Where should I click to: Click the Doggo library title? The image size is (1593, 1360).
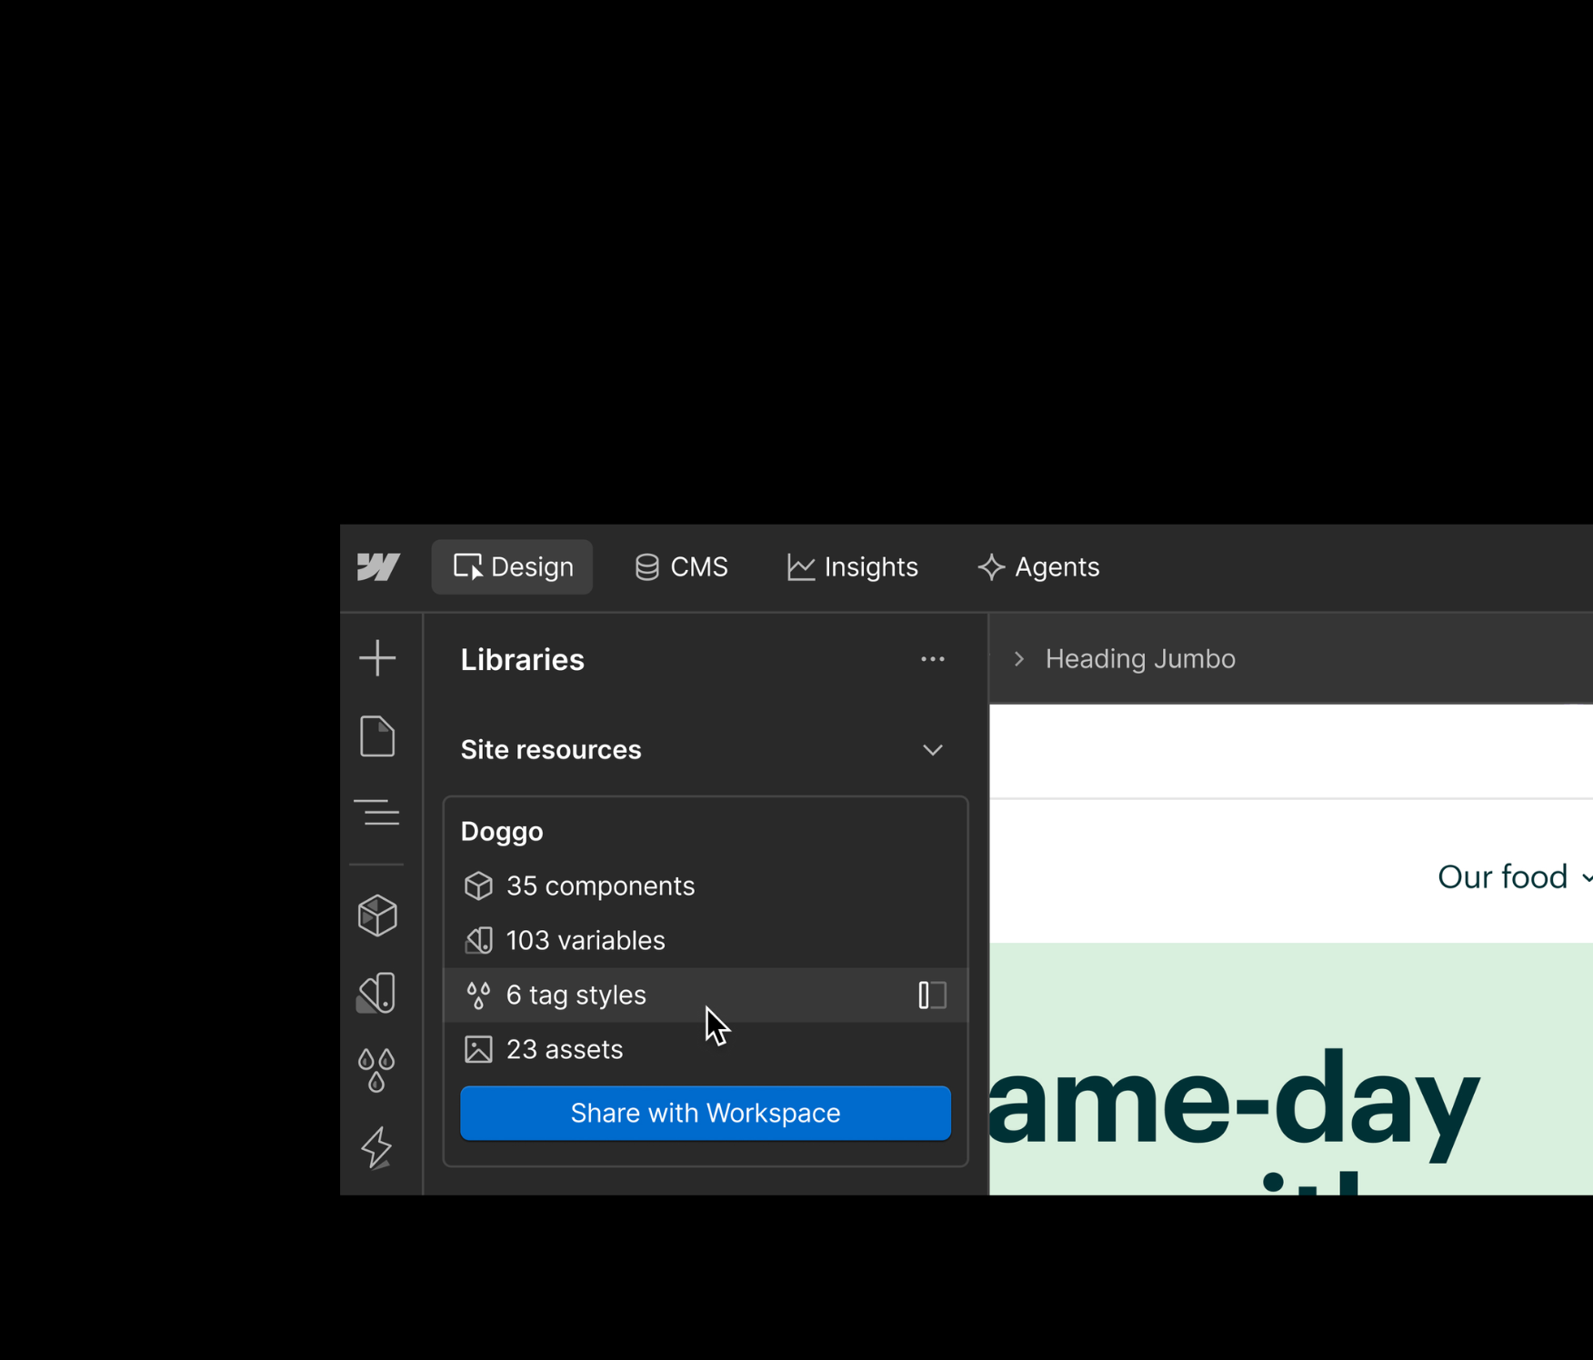[502, 832]
